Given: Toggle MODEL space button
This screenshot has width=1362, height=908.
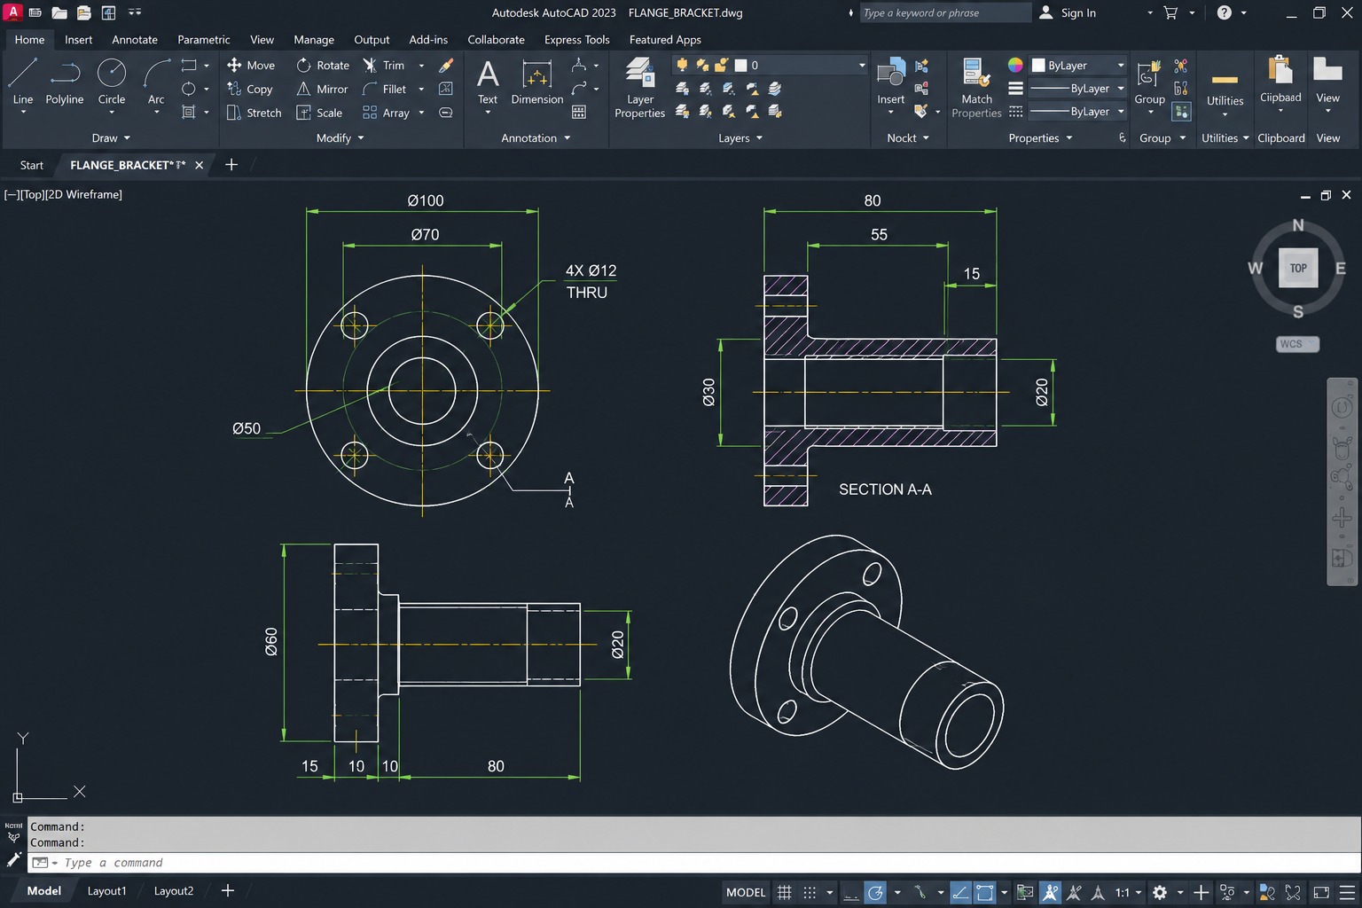Looking at the screenshot, I should coord(746,892).
